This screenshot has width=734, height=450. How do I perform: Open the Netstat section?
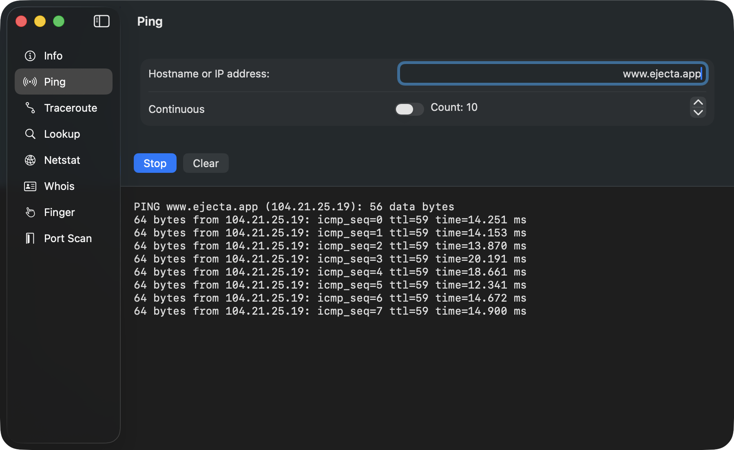(62, 160)
